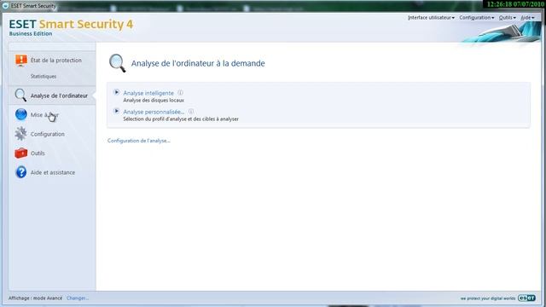Open Aide et assistance section

[53, 172]
